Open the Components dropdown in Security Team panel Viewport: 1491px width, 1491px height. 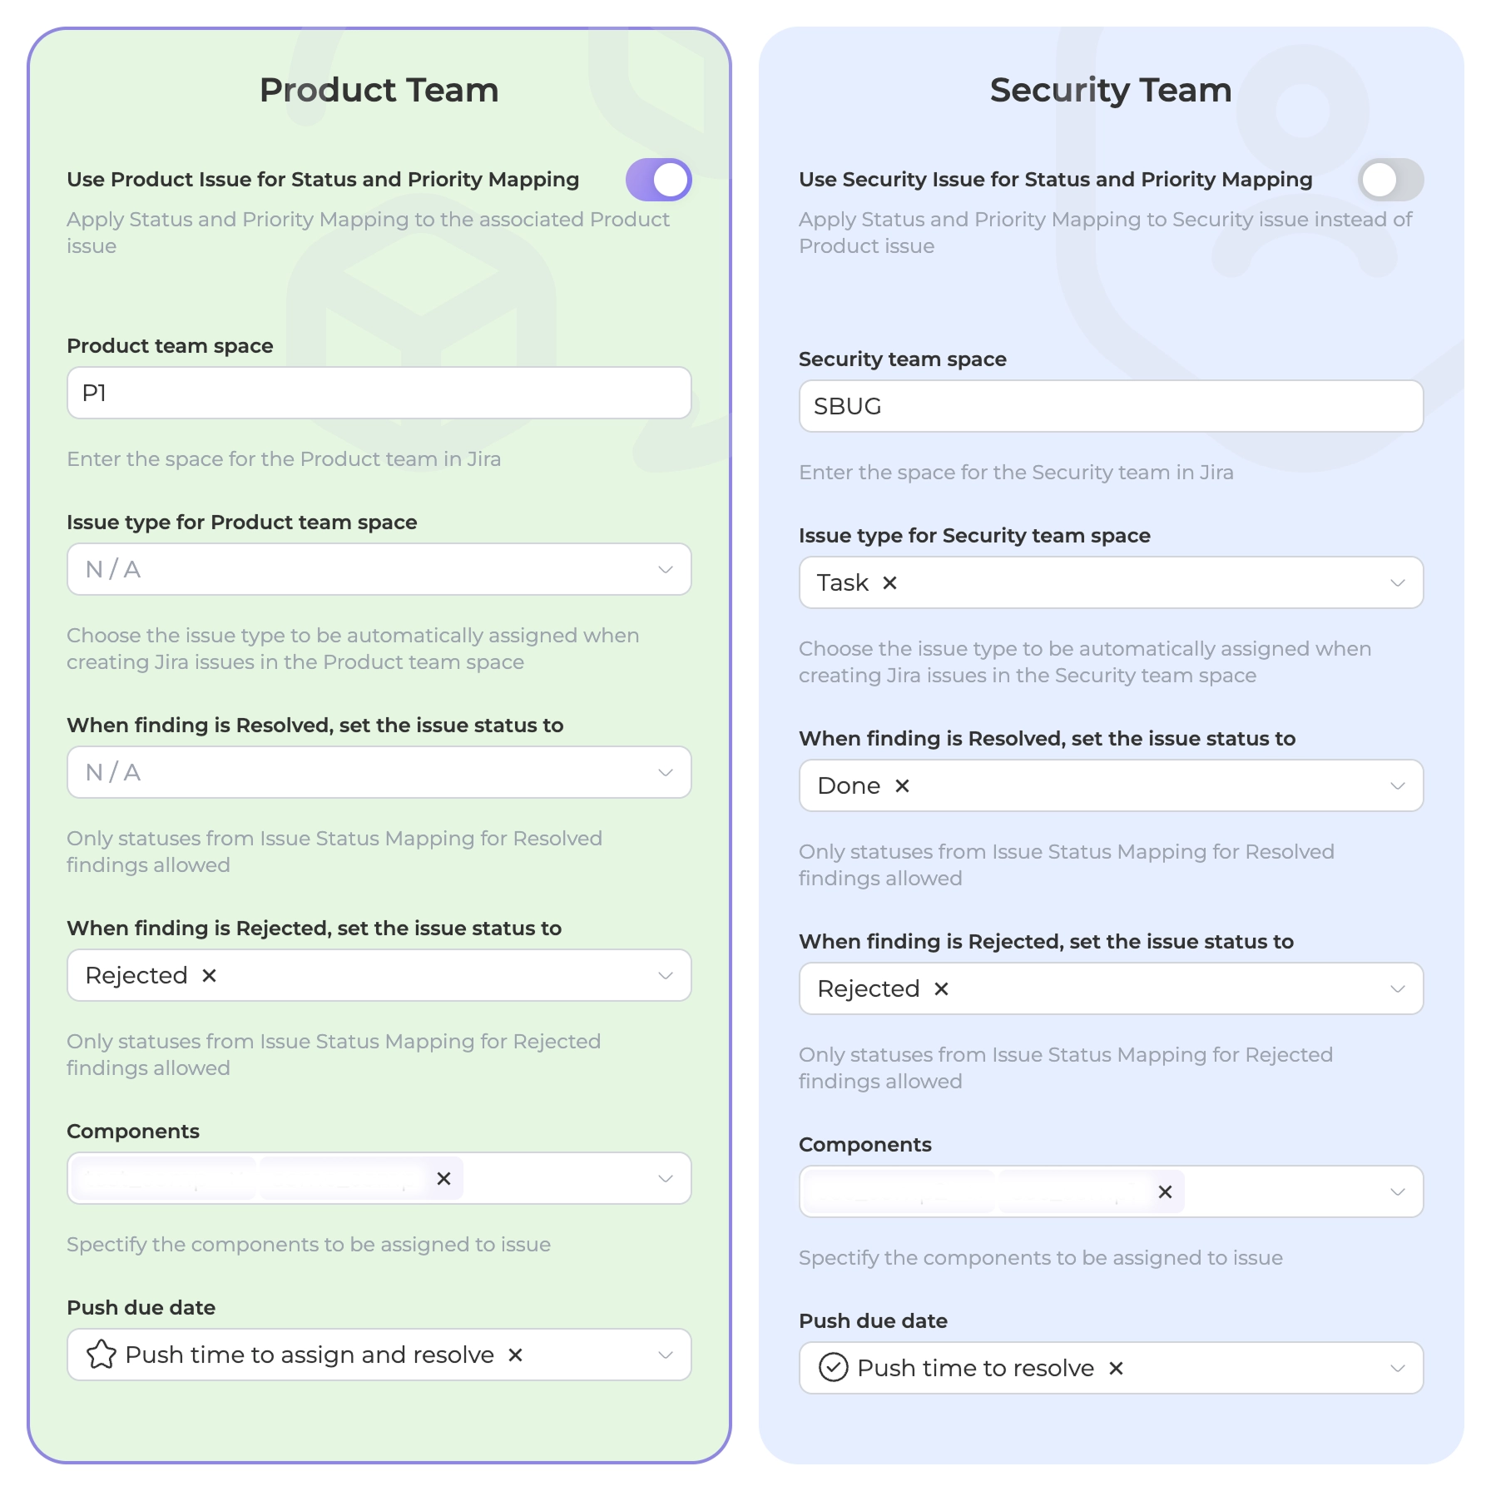1397,1191
